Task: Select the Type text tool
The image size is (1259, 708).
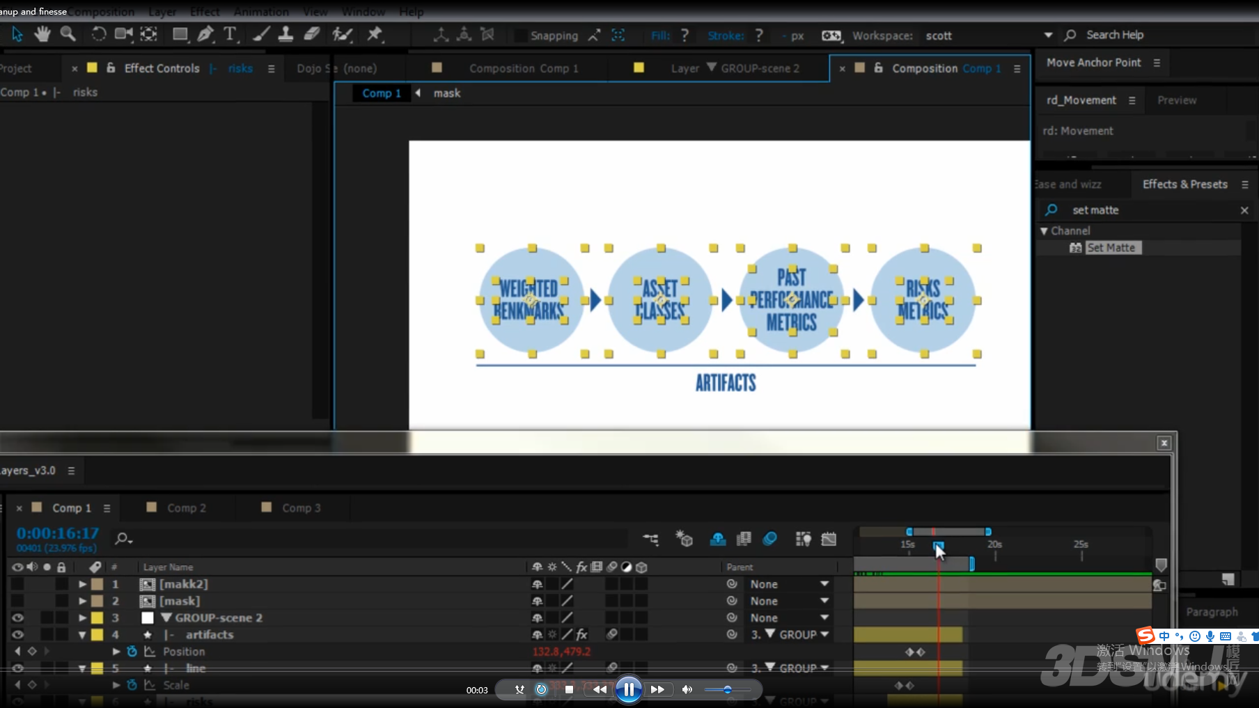Action: pyautogui.click(x=230, y=34)
